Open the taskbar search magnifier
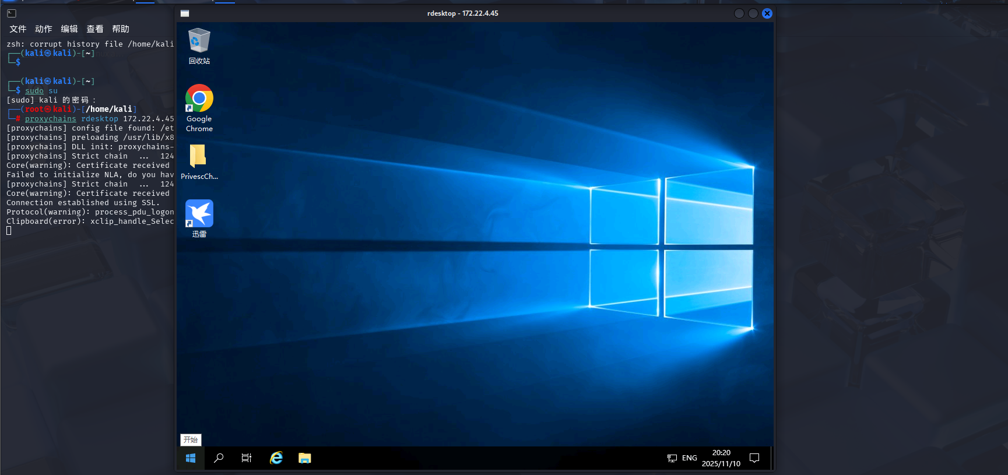Image resolution: width=1008 pixels, height=475 pixels. (x=219, y=458)
